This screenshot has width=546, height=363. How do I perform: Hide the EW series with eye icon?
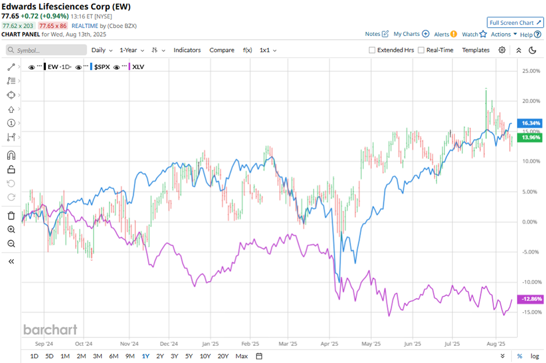(x=32, y=67)
